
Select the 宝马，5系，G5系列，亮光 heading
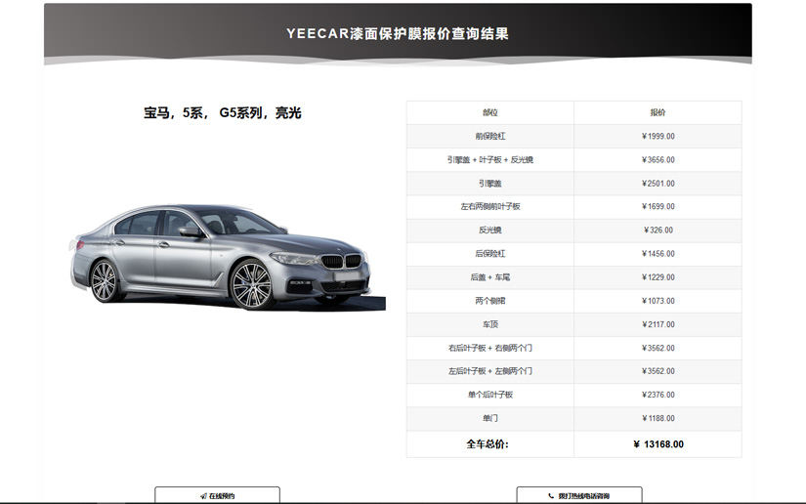click(x=223, y=112)
